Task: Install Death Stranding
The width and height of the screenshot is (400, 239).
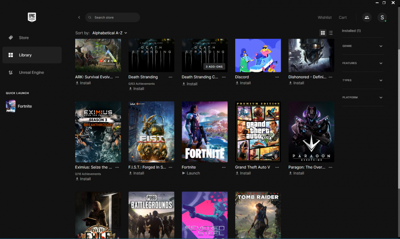Action: [136, 89]
